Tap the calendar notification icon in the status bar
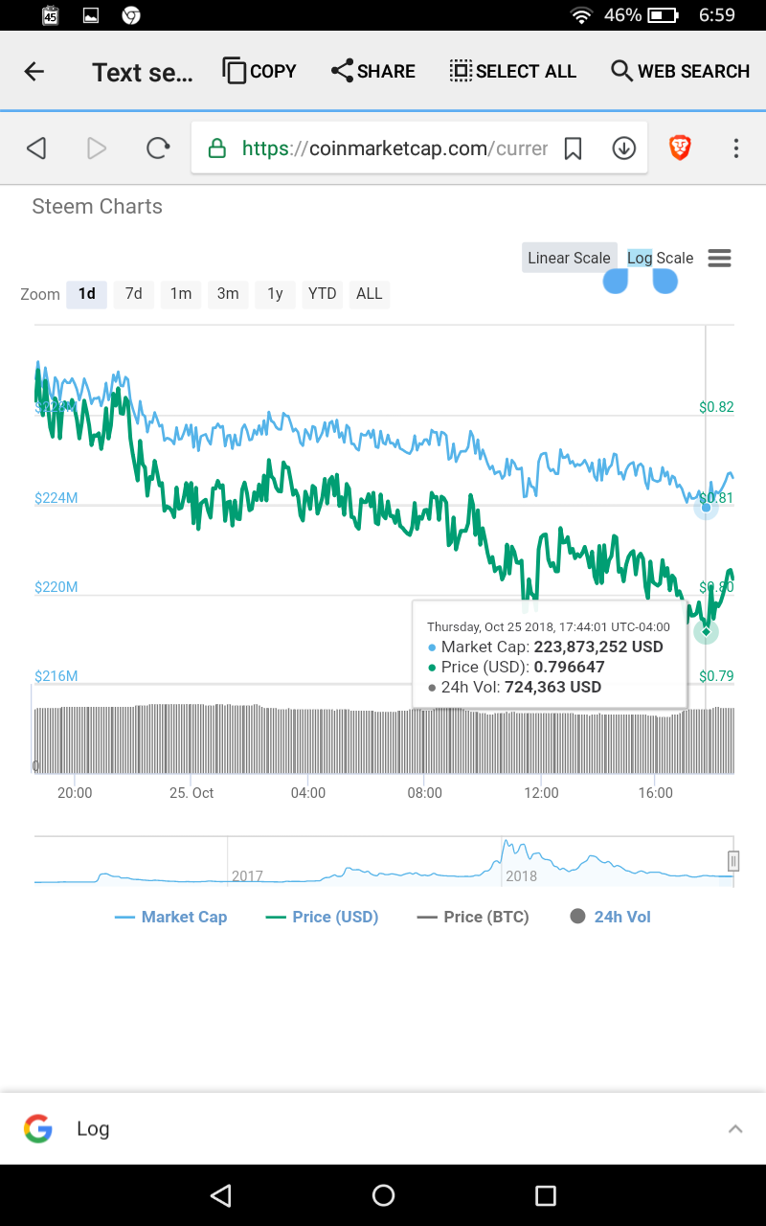 [51, 14]
